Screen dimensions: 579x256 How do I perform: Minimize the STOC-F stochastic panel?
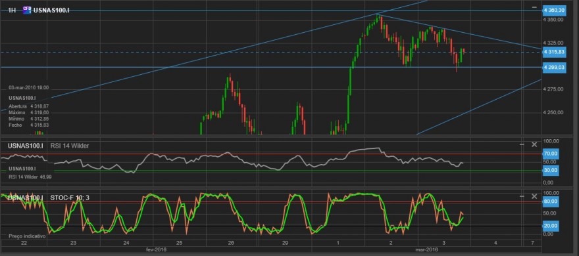pyautogui.click(x=522, y=197)
